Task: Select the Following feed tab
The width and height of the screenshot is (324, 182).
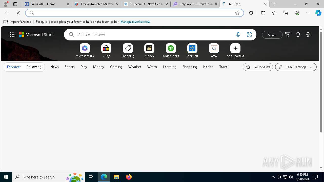Action: [34, 67]
